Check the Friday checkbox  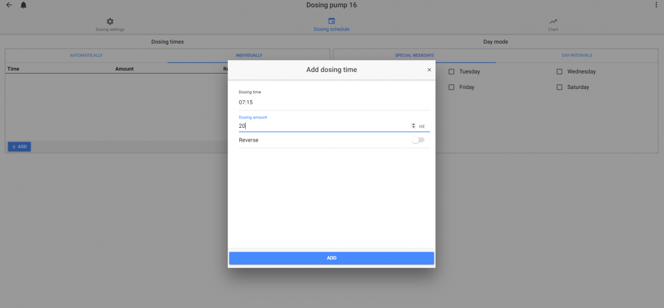452,87
